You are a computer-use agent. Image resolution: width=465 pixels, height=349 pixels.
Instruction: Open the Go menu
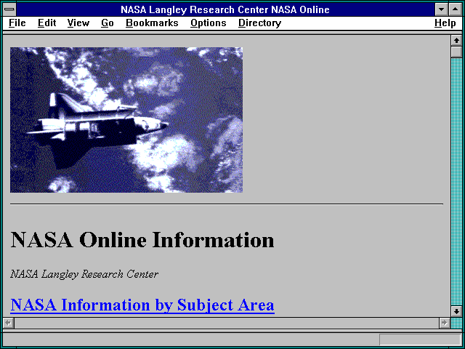click(108, 23)
